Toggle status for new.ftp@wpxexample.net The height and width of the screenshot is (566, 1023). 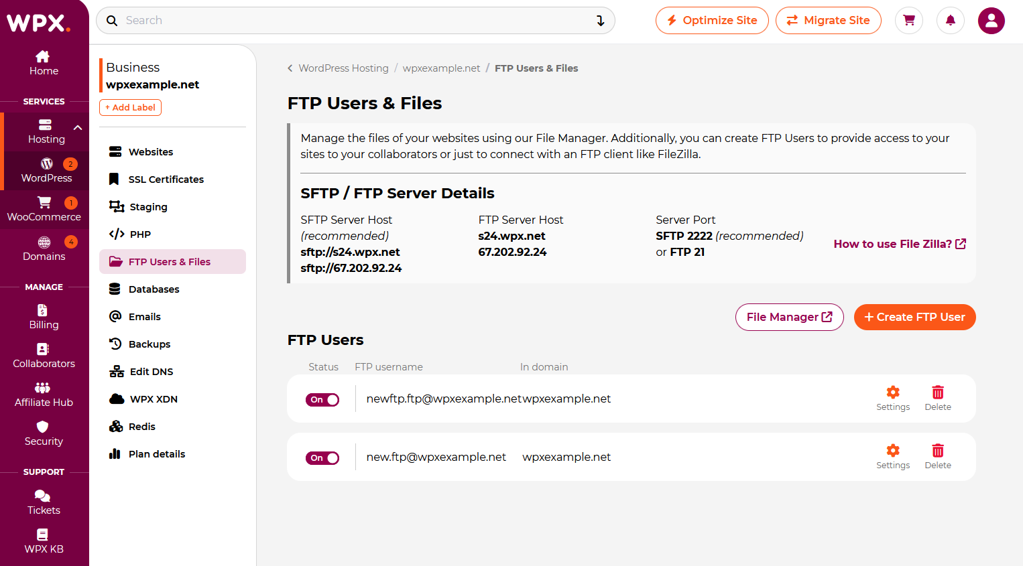[322, 458]
